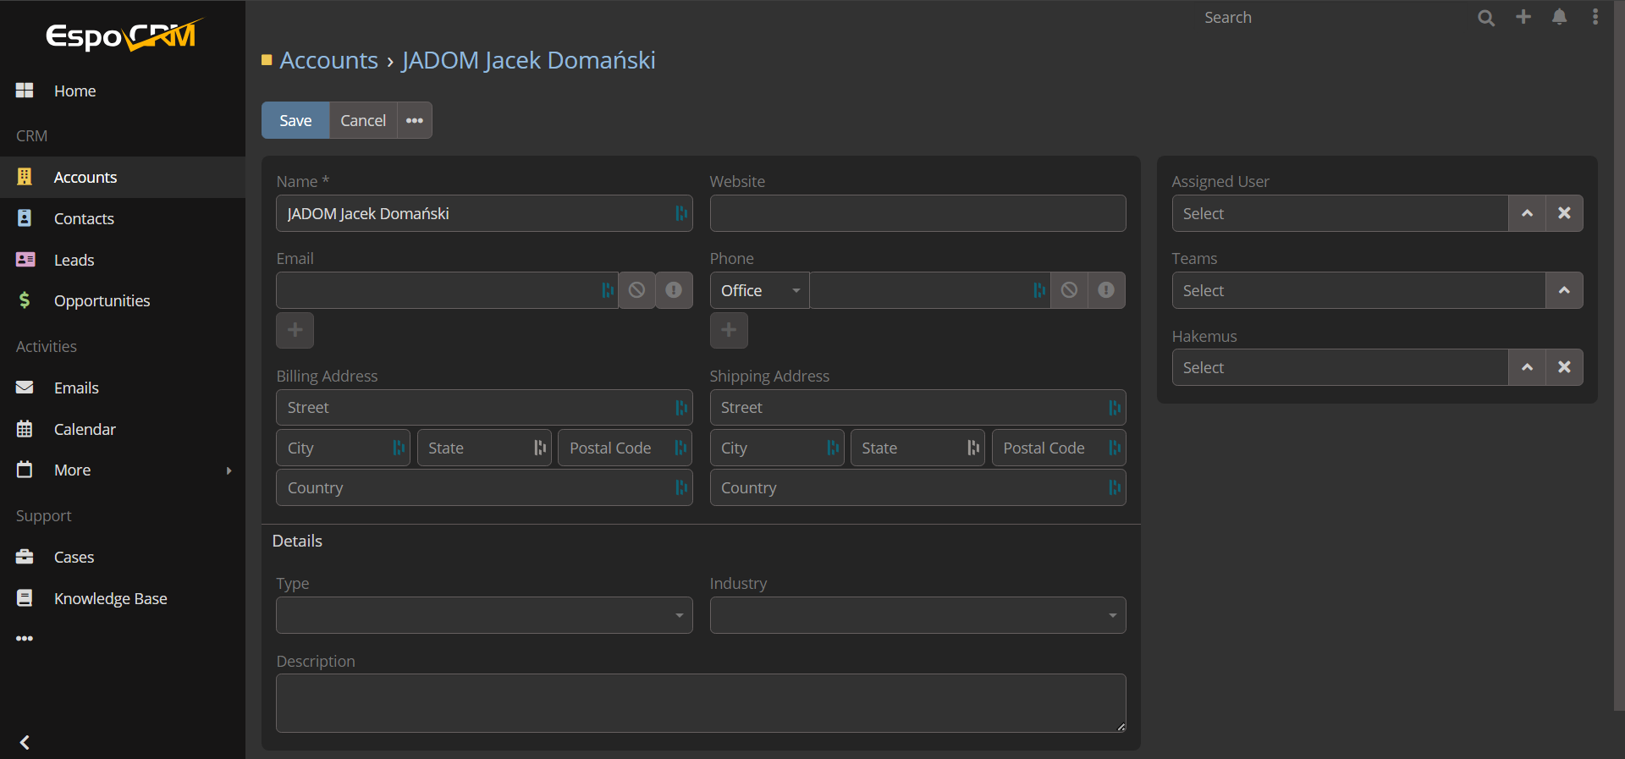Collapse the left sidebar
The height and width of the screenshot is (759, 1625).
(25, 742)
